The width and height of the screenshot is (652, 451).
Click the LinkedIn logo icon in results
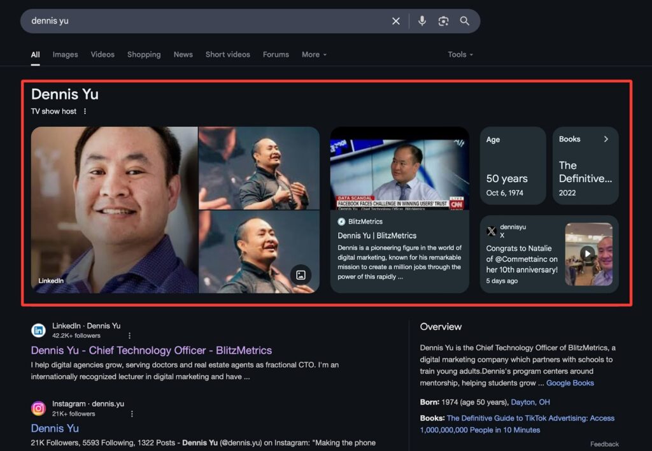(x=38, y=331)
